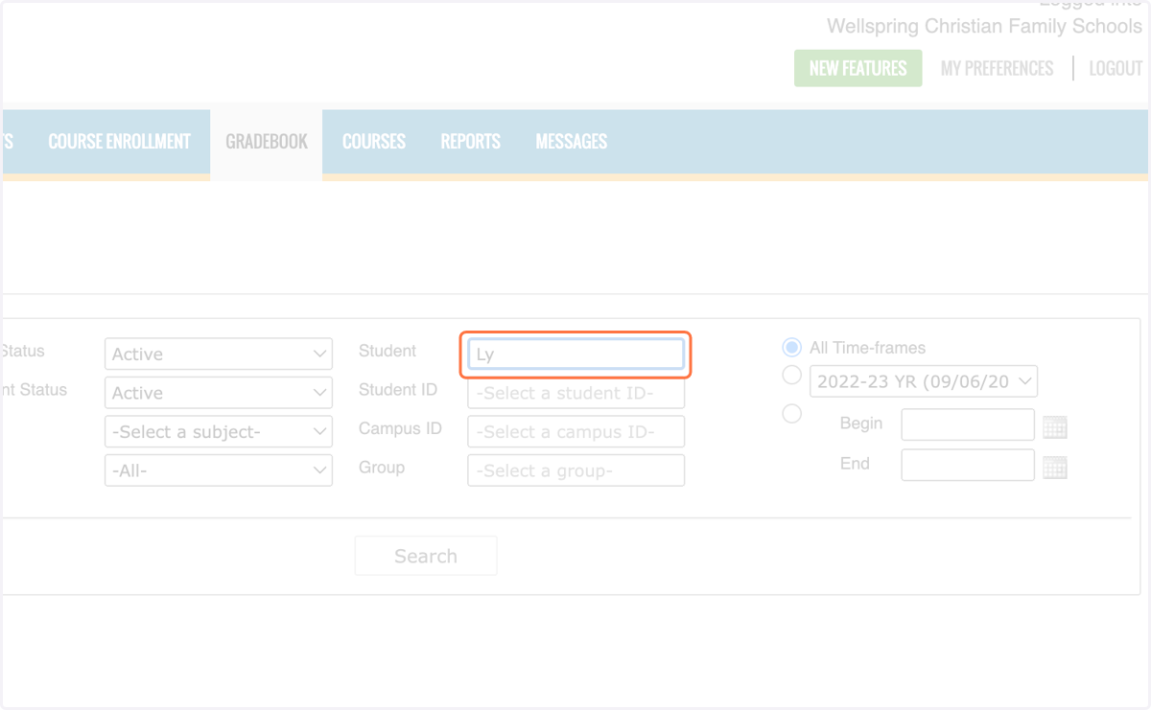Open the Messages tab
Screen dimensions: 1151x710
point(572,142)
